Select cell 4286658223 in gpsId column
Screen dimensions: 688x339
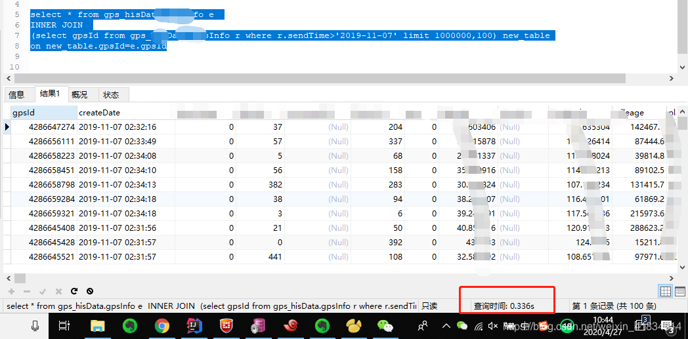[44, 156]
